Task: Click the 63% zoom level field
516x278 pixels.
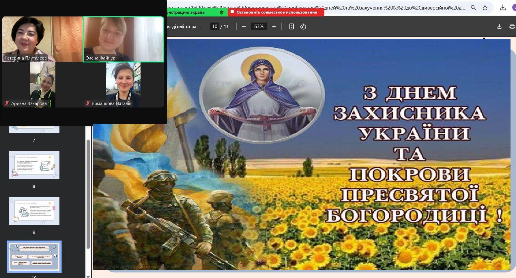Action: [259, 27]
